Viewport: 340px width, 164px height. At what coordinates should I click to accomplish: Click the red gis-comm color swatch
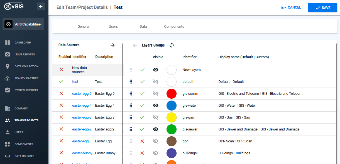coord(172,94)
